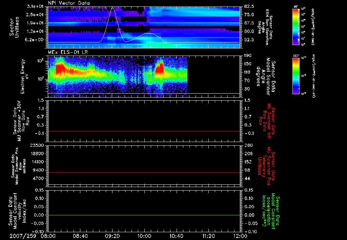Click the 12:00 end time label

(240, 236)
